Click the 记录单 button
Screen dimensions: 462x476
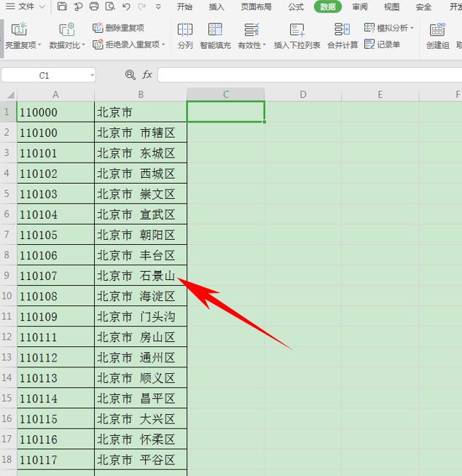[x=382, y=44]
